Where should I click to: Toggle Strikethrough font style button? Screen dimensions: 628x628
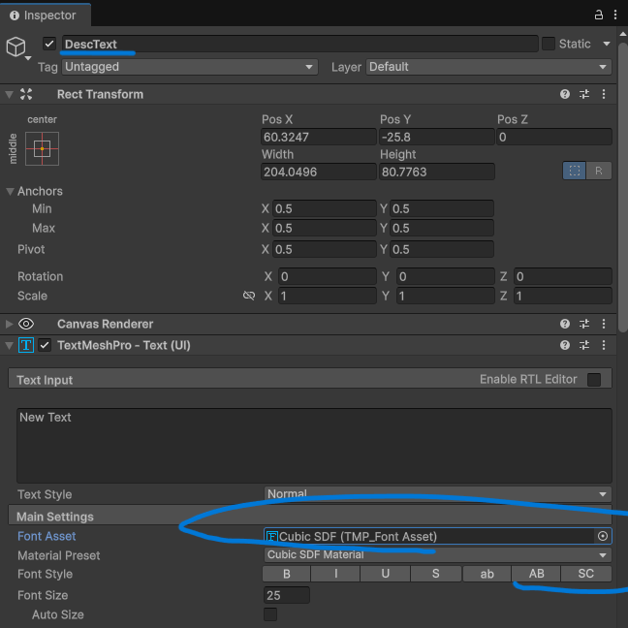436,574
